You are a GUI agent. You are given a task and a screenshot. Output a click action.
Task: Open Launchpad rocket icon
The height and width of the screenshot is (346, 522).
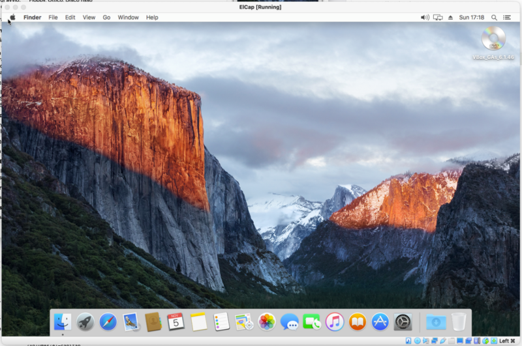[85, 321]
